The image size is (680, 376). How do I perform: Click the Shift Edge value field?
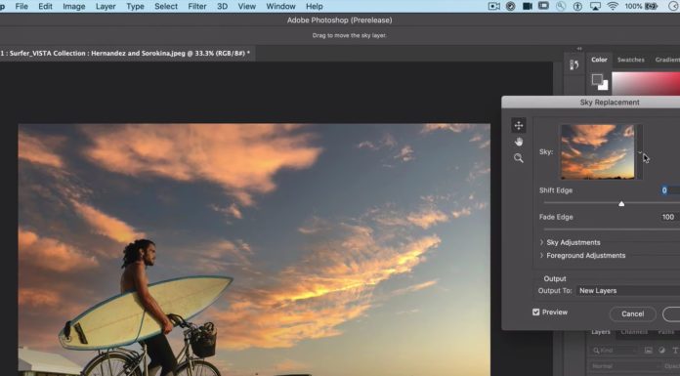670,190
